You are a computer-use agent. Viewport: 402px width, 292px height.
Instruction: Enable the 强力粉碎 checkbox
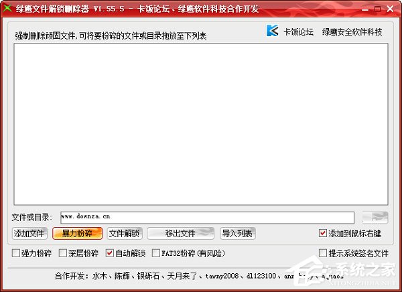(x=17, y=254)
